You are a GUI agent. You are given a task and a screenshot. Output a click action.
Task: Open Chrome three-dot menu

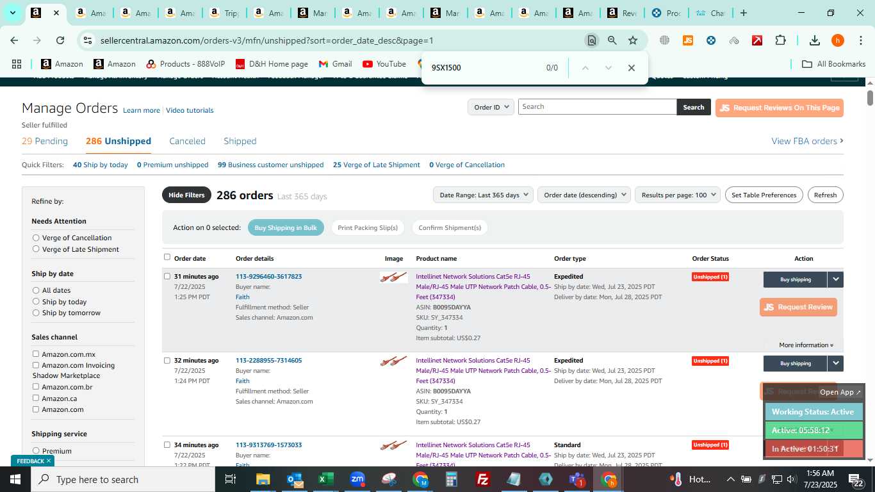tap(860, 40)
